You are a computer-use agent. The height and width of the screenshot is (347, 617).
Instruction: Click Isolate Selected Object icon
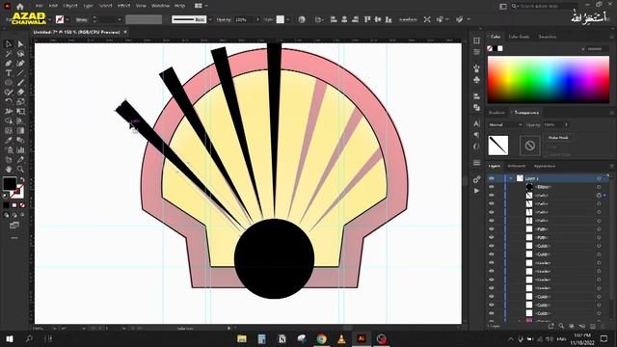[x=427, y=19]
